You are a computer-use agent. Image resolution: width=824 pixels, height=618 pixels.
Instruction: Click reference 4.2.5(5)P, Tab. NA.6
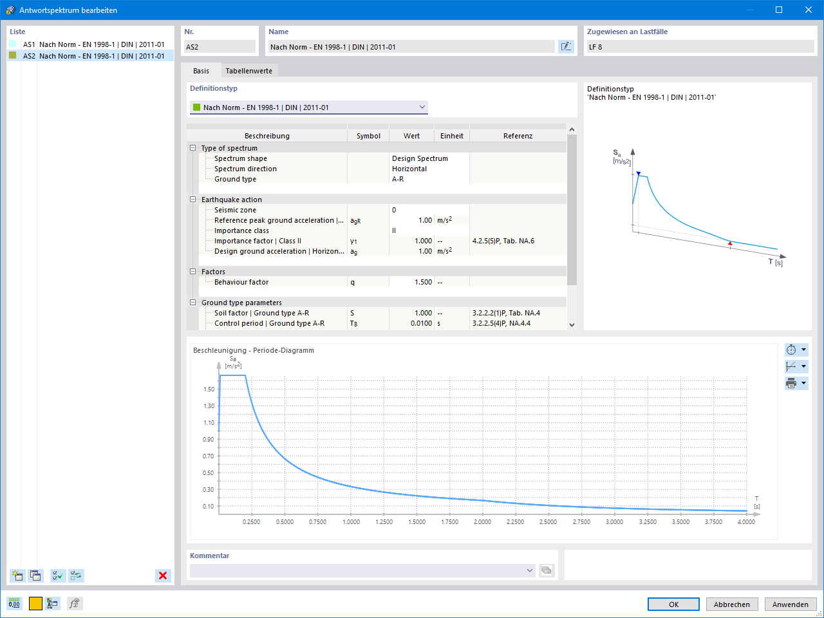click(x=503, y=241)
